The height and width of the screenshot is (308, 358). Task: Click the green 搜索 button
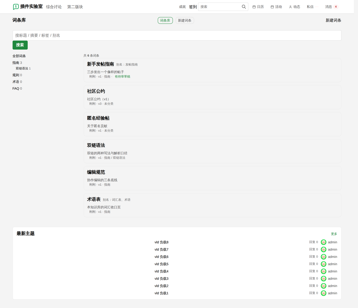click(20, 45)
